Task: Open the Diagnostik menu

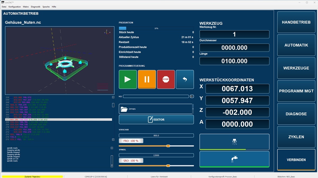Action: coord(36,7)
